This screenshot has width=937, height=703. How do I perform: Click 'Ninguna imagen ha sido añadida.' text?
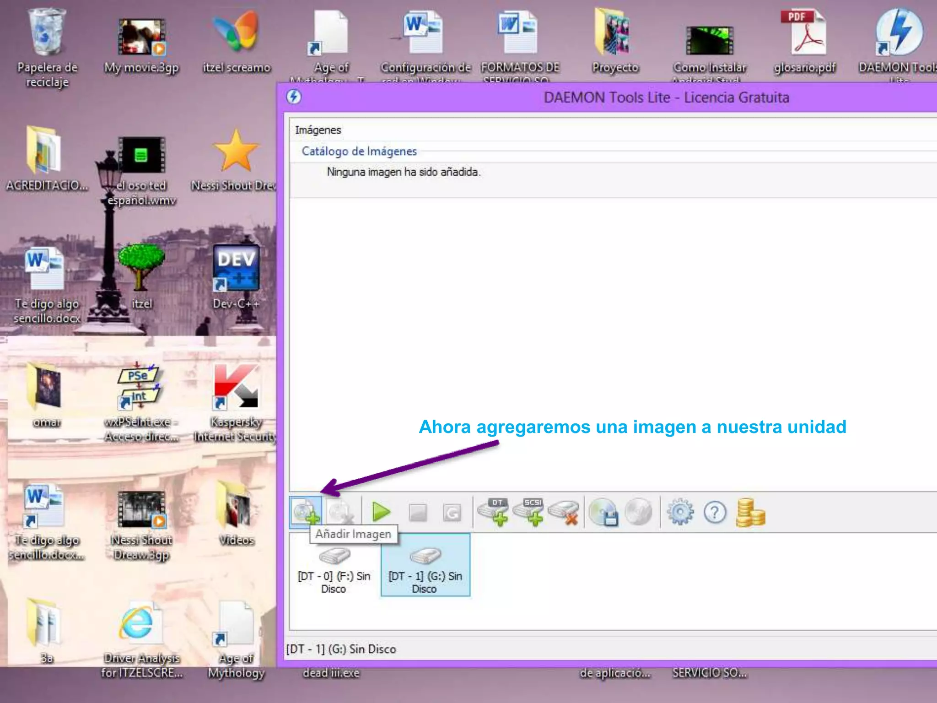coord(404,172)
